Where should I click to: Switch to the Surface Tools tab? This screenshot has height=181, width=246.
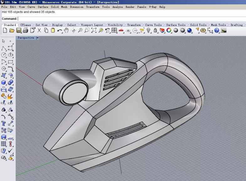click(x=175, y=25)
